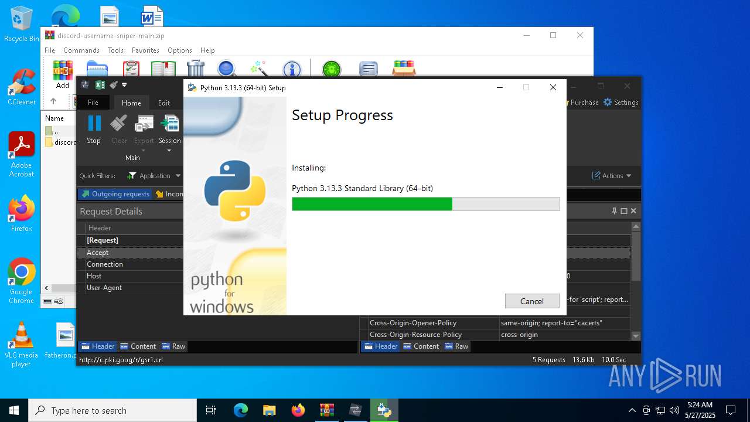Select the request panel Raw tab
This screenshot has width=750, height=422.
(173, 346)
